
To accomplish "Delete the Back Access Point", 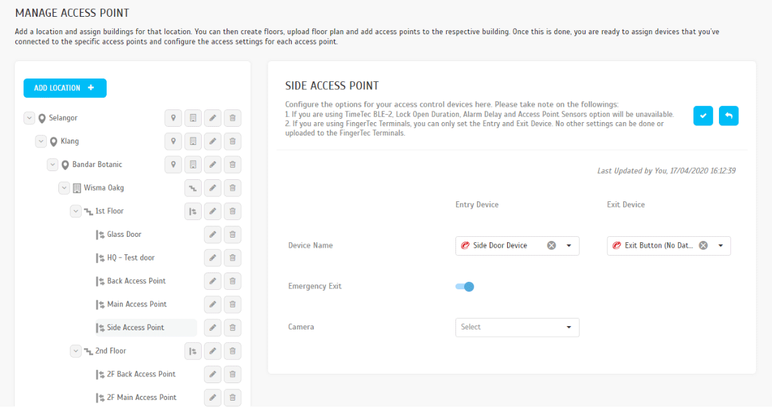I will [x=232, y=281].
